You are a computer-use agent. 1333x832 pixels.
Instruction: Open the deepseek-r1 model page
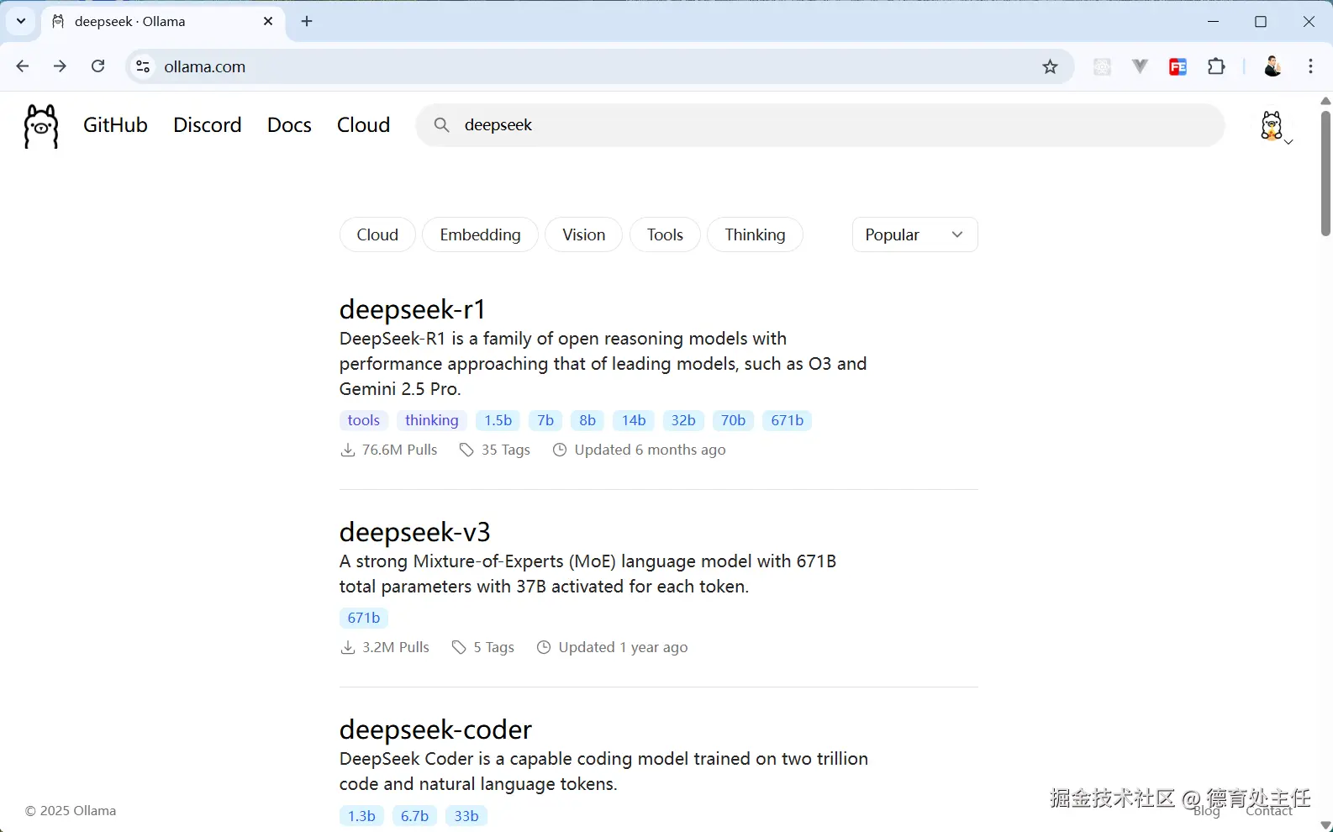click(x=413, y=309)
